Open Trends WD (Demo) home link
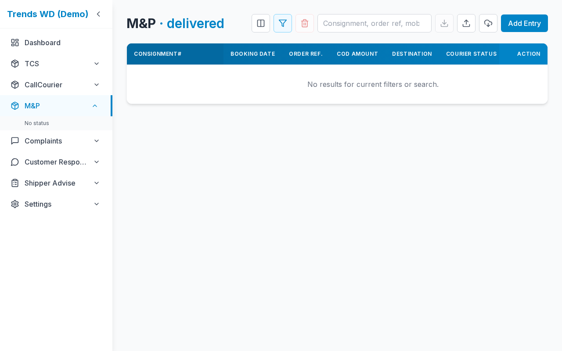562x351 pixels. (x=48, y=14)
